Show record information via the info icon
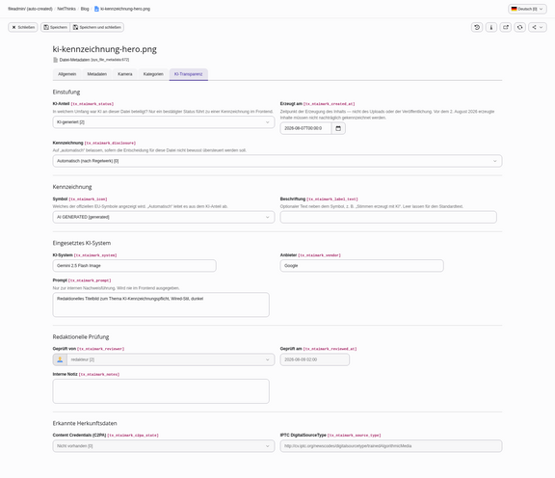Image resolution: width=555 pixels, height=478 pixels. [x=491, y=27]
